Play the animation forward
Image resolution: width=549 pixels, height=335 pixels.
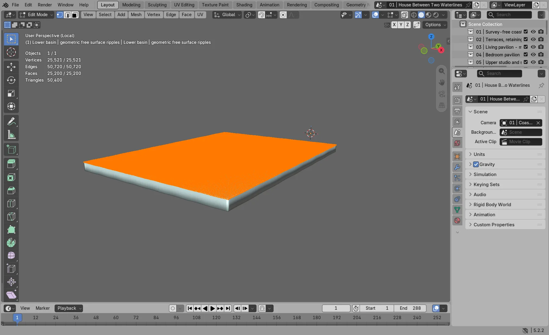[213, 308]
